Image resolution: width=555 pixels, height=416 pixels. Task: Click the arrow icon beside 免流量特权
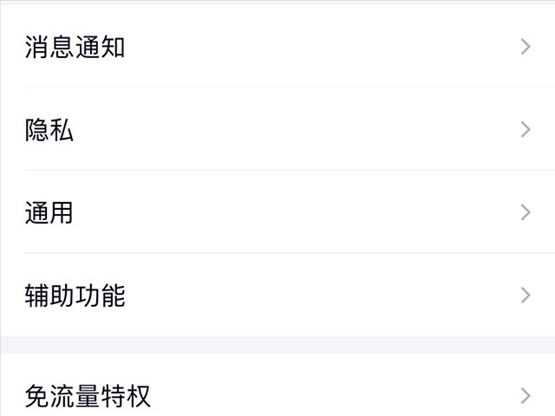tap(526, 396)
